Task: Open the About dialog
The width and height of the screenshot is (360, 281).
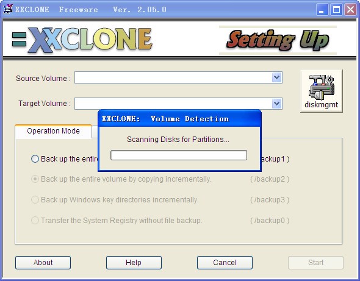Action: tap(43, 263)
